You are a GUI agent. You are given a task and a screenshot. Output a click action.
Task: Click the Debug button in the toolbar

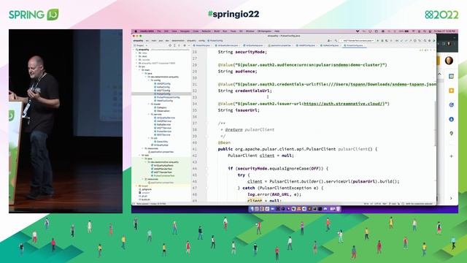pyautogui.click(x=382, y=41)
